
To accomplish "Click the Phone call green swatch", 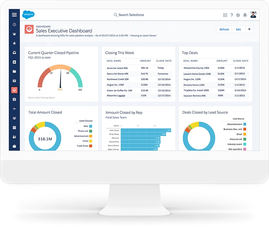I will point(91,131).
